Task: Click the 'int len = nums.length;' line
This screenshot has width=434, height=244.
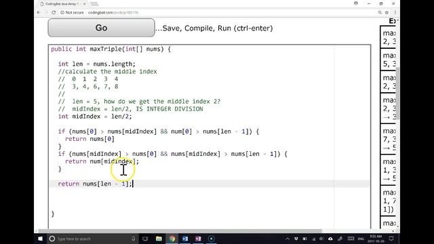Action: [x=96, y=64]
